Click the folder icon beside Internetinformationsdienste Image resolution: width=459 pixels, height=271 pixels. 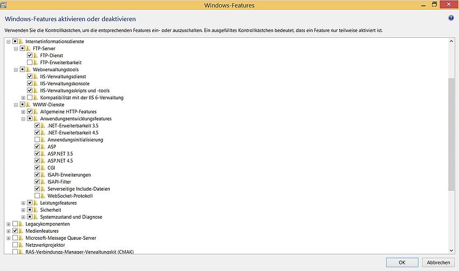pyautogui.click(x=21, y=41)
